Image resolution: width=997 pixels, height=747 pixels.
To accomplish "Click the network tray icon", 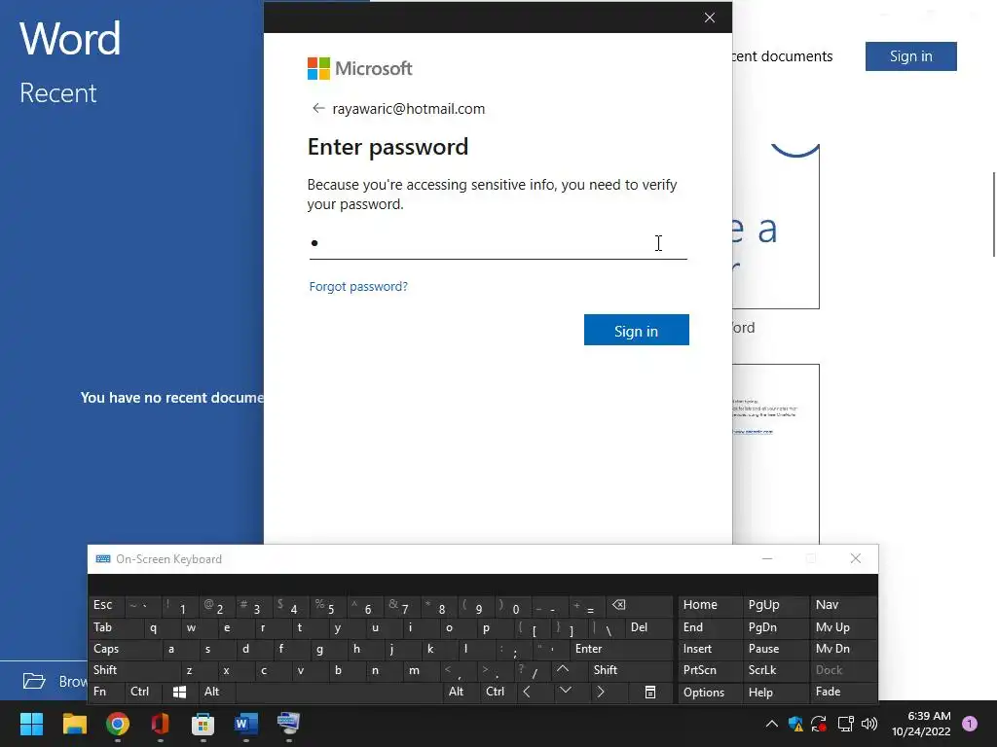I will coord(845,724).
